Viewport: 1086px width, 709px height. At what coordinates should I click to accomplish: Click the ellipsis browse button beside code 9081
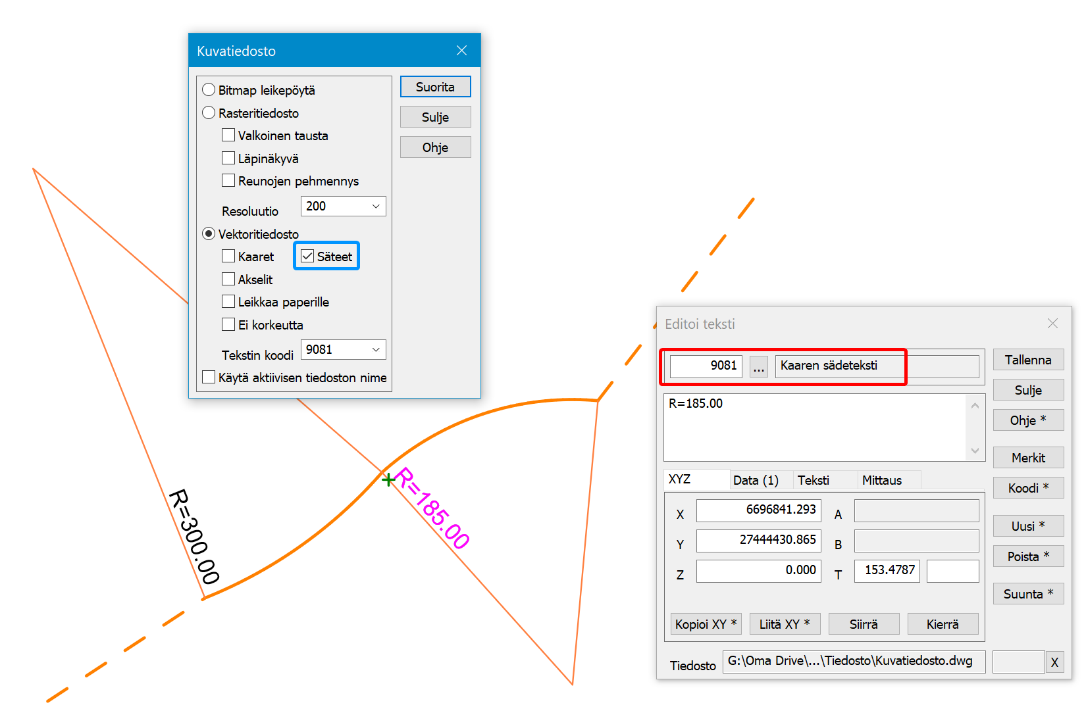point(758,366)
